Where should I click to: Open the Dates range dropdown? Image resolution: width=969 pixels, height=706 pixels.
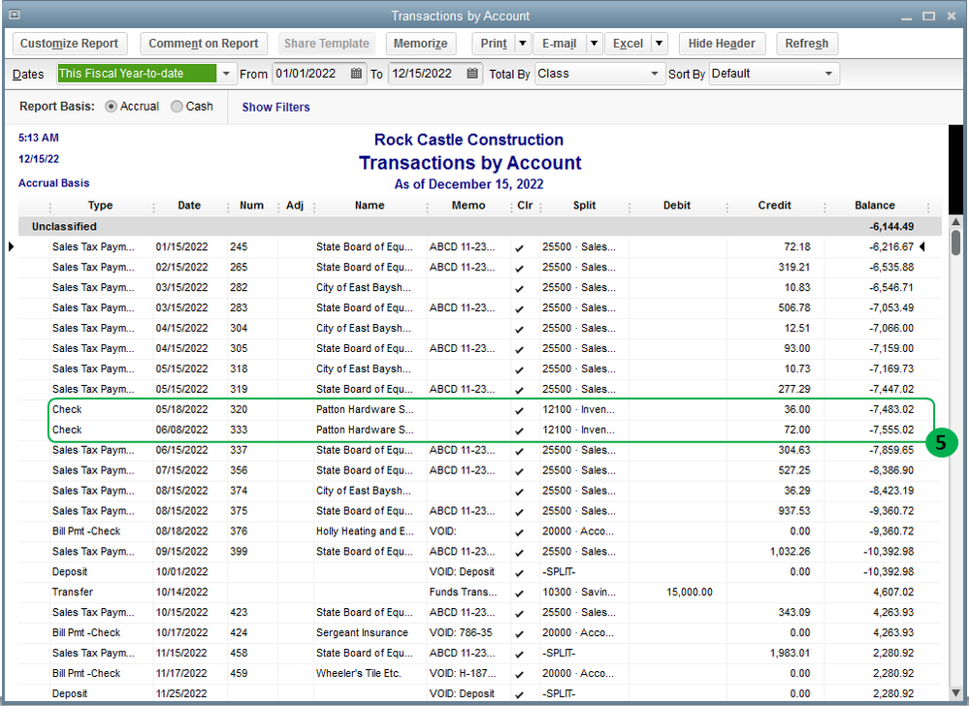[x=226, y=74]
